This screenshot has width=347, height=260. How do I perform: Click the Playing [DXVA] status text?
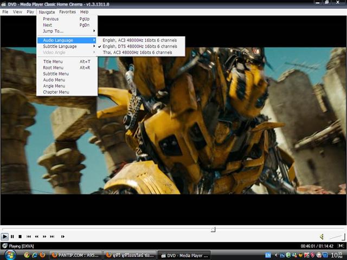22,246
